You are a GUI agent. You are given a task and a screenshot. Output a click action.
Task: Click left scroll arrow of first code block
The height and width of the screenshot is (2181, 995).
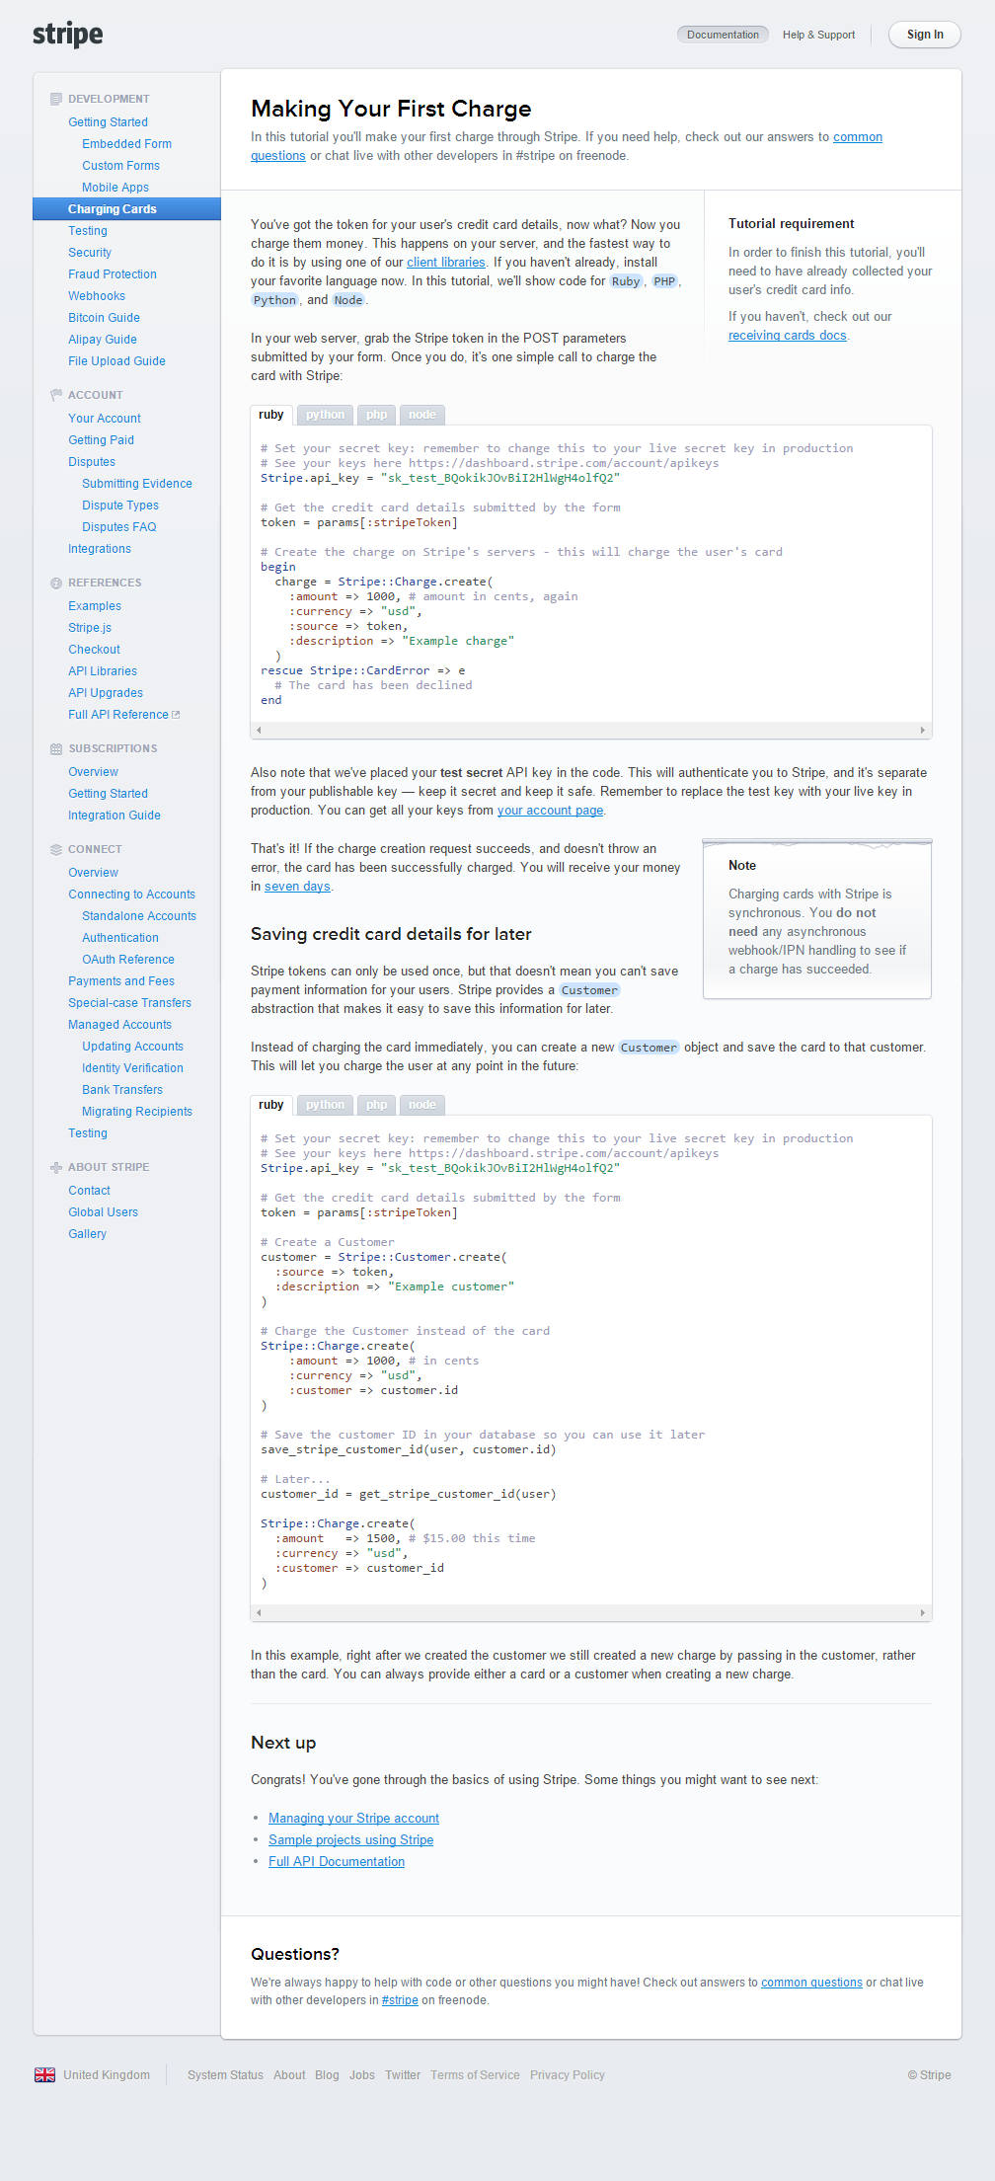click(x=259, y=731)
